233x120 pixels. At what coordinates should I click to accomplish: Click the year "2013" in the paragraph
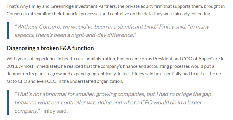point(12,66)
